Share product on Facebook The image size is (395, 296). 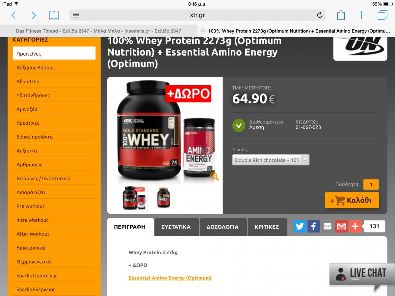click(313, 226)
